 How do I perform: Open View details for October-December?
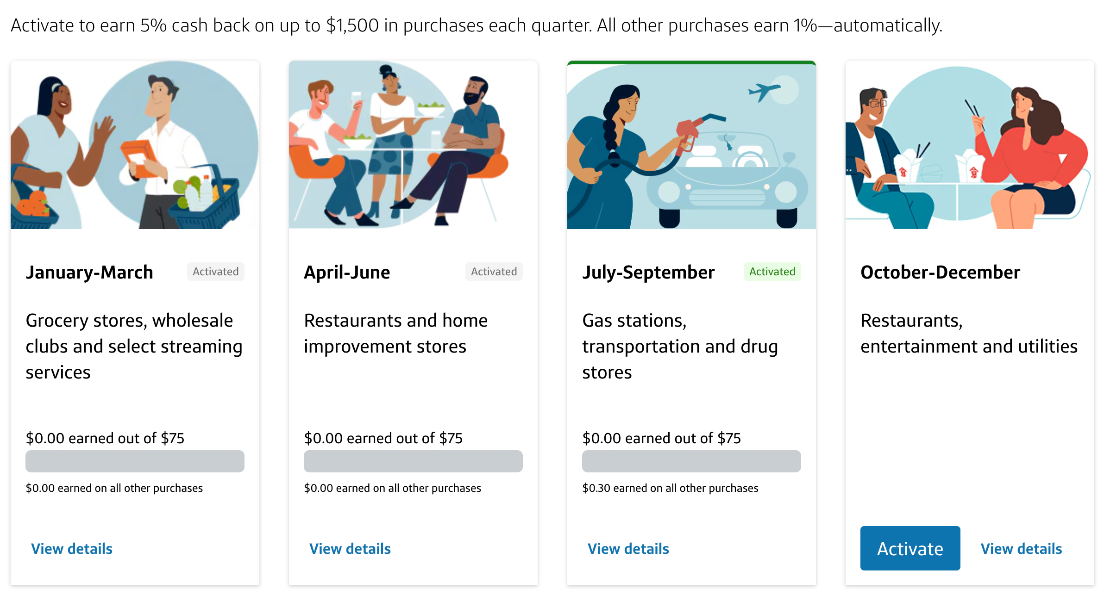tap(1022, 549)
